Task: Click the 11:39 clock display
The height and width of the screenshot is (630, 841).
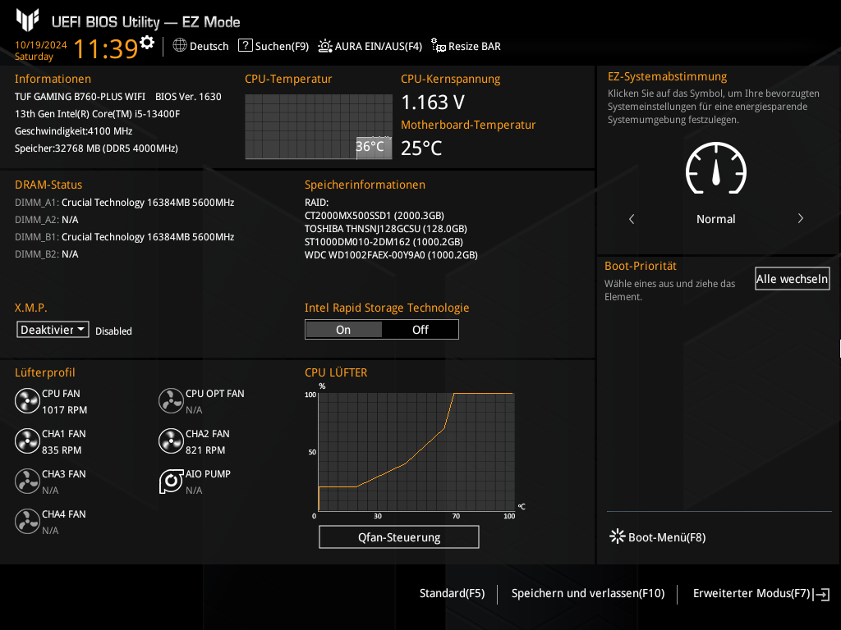Action: pos(106,48)
